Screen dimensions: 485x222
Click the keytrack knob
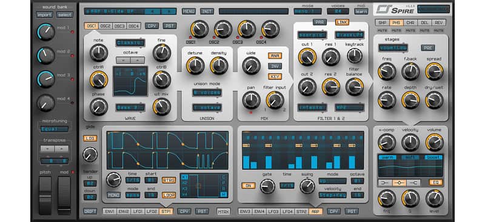tap(355, 56)
